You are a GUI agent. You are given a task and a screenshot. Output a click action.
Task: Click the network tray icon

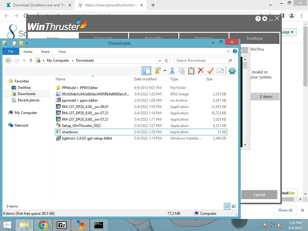tap(273, 225)
